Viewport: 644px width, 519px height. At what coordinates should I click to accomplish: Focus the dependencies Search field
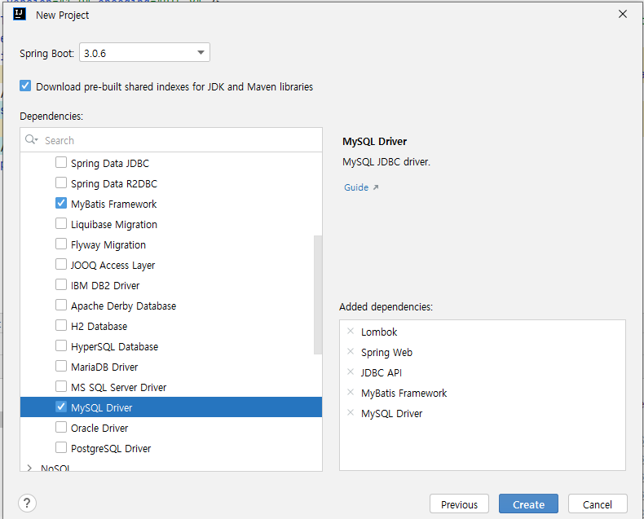[x=171, y=140]
